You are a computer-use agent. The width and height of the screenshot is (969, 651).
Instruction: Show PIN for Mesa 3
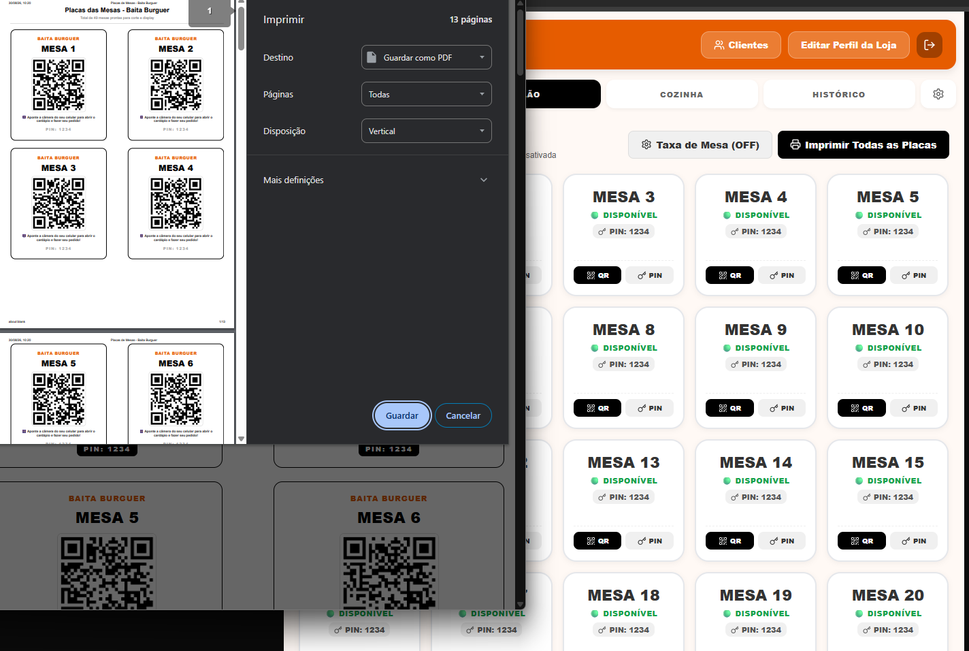[650, 275]
